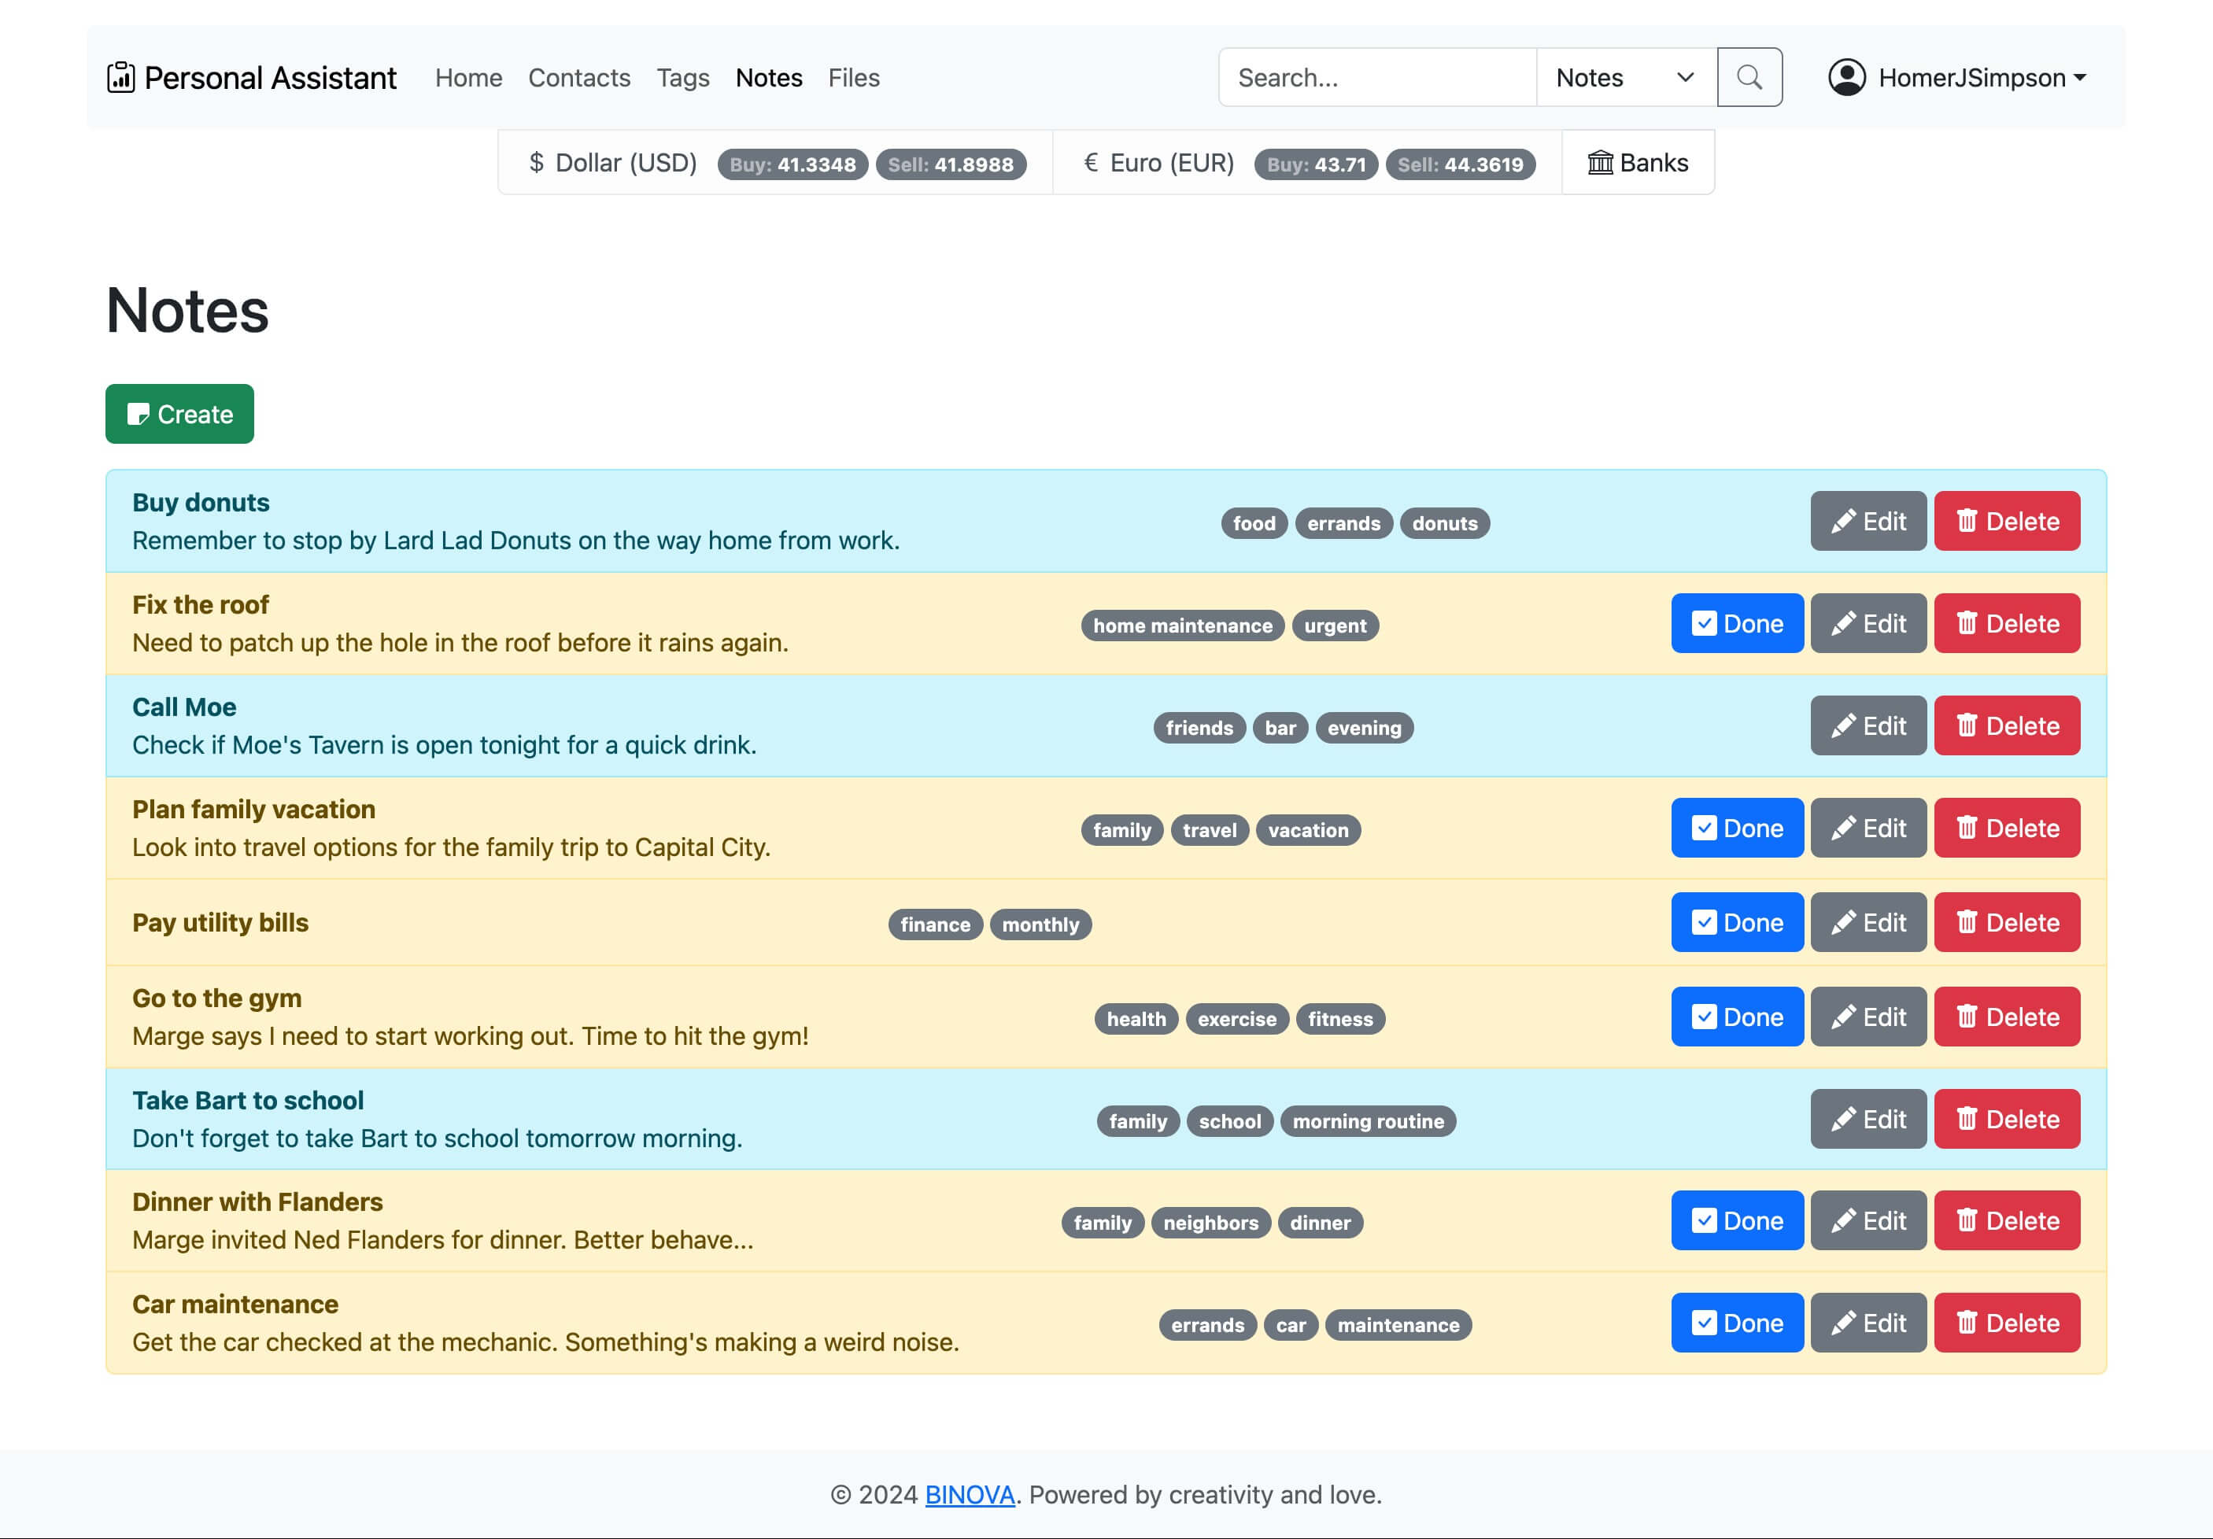
Task: Click the finance tag
Action: click(935, 925)
